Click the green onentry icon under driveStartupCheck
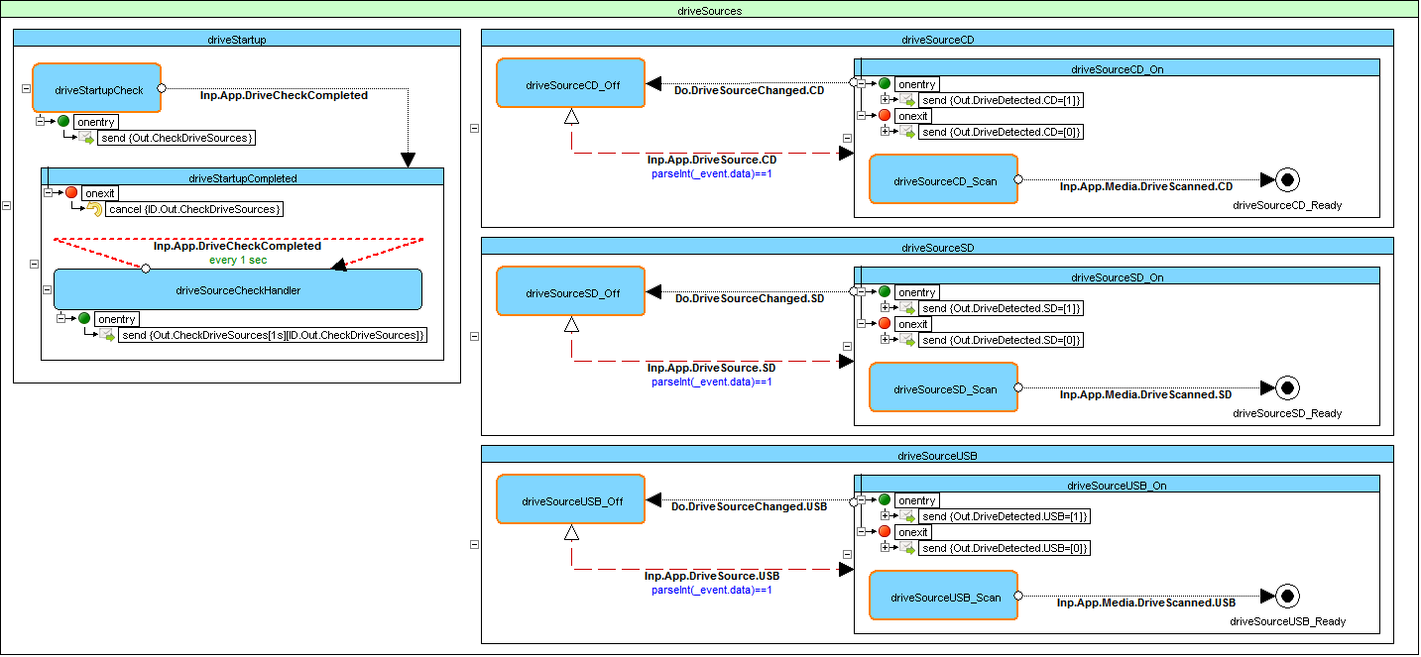 click(63, 122)
